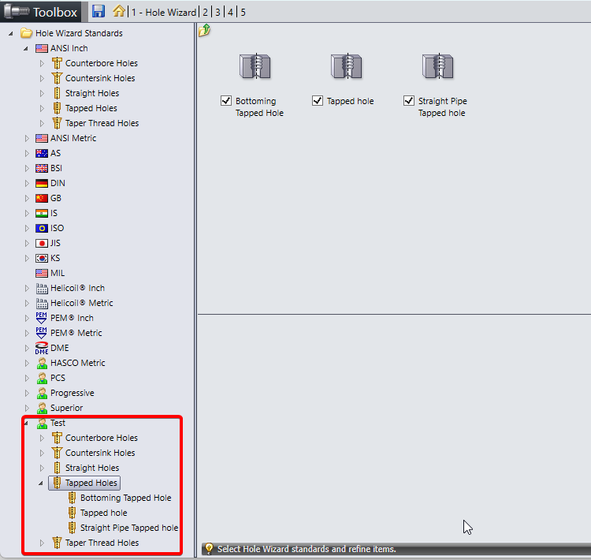Expand ANSI Metric standard

(27, 139)
